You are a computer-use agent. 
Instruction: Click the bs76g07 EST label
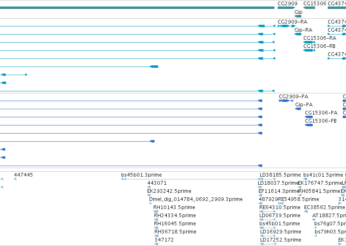point(330,224)
